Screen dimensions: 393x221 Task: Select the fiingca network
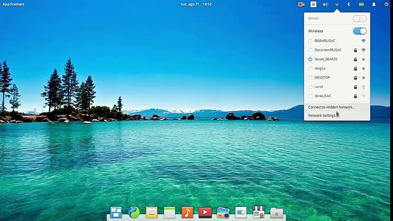(x=337, y=68)
